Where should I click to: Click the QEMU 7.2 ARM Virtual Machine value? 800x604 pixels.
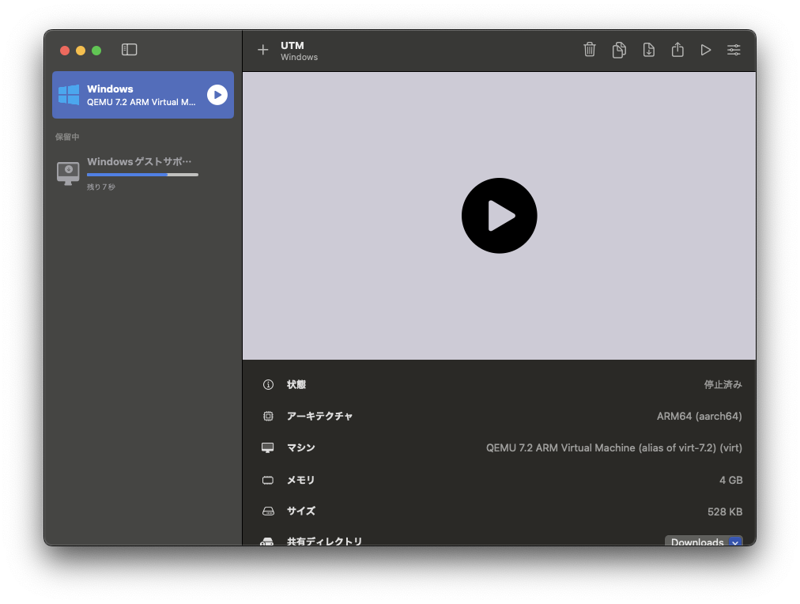click(x=613, y=447)
